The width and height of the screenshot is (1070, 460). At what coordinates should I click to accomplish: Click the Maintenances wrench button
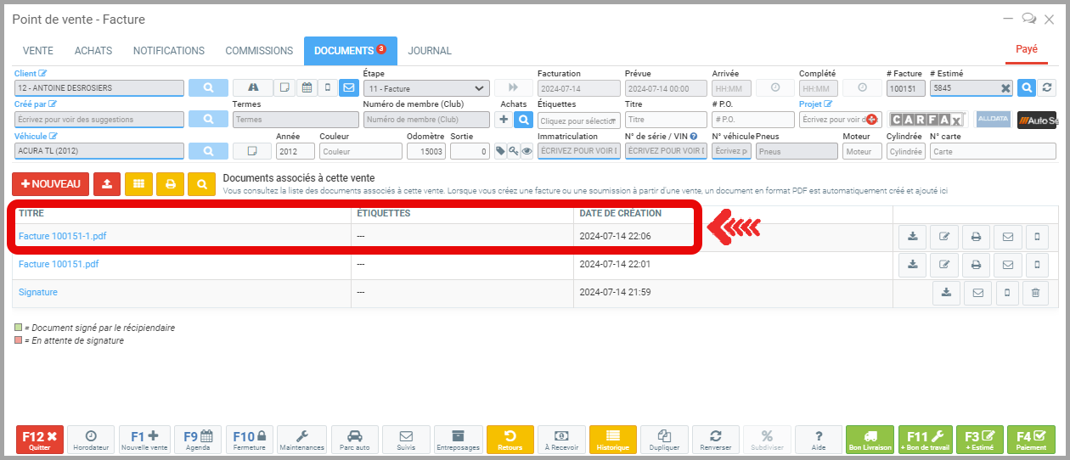301,439
